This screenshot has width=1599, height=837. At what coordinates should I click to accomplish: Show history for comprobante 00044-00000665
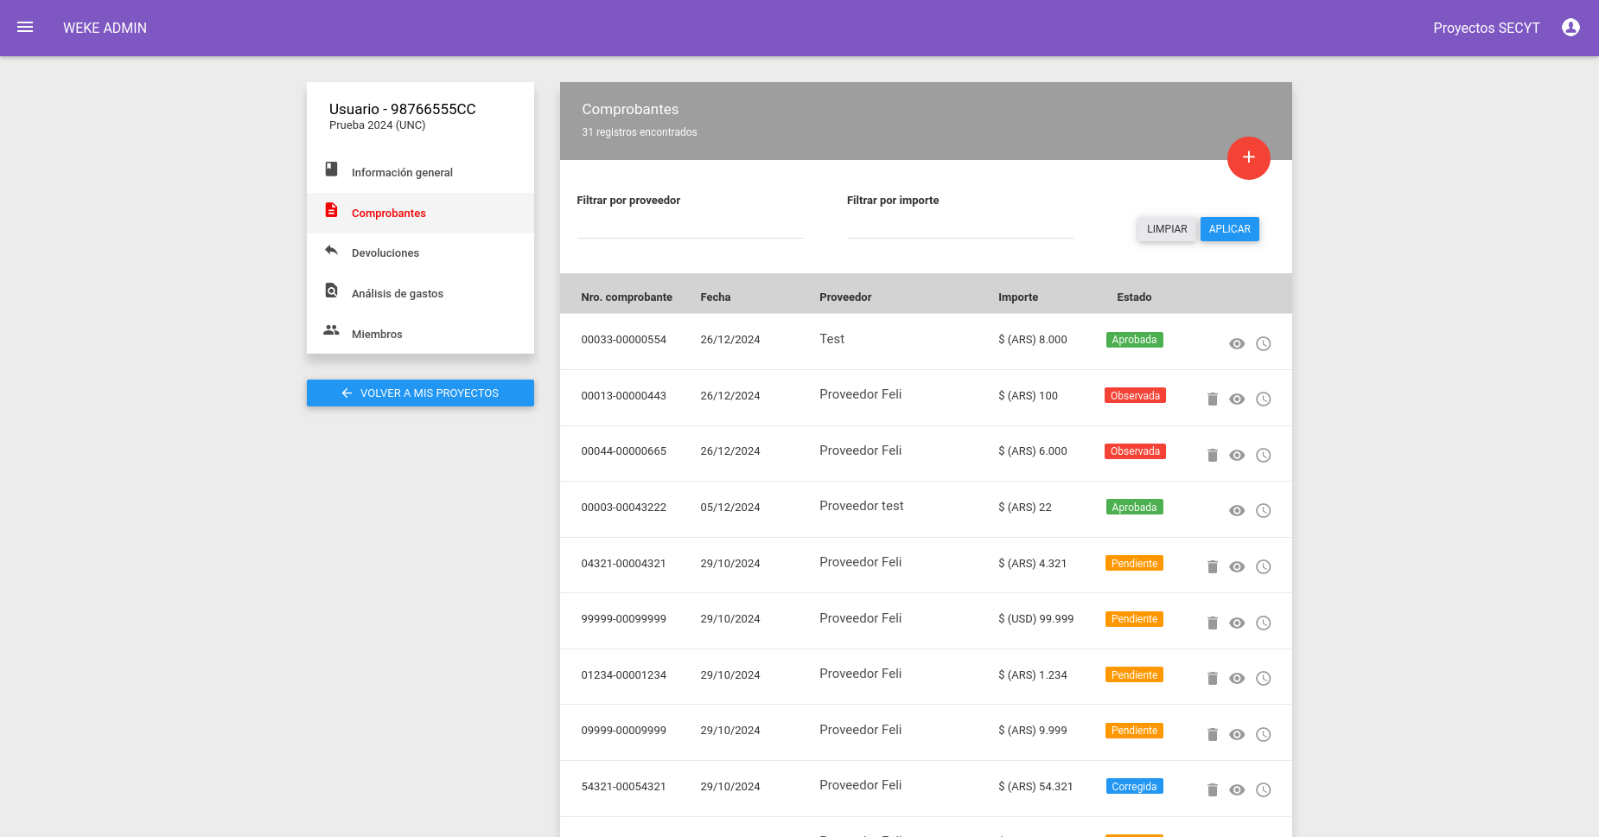coord(1263,456)
